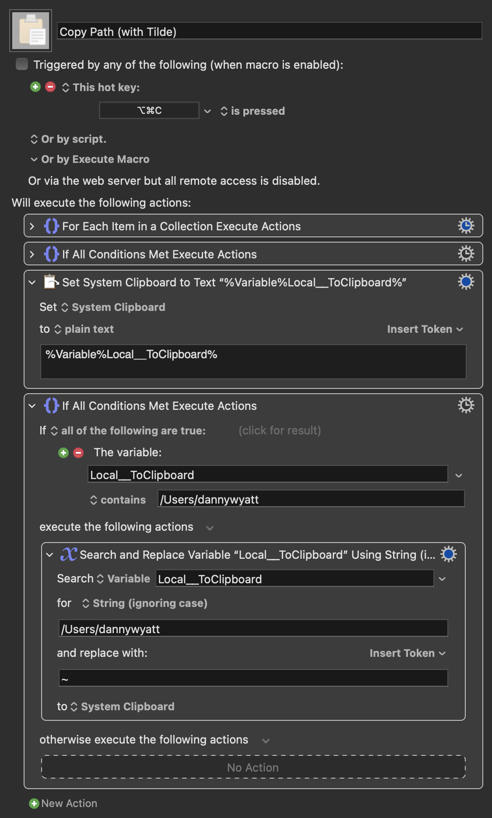492x818 pixels.
Task: Click the Search variable field Local__ToClipboard
Action: point(295,578)
